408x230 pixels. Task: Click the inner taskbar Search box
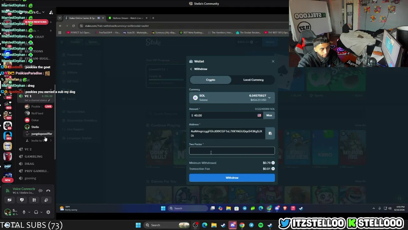click(188, 208)
